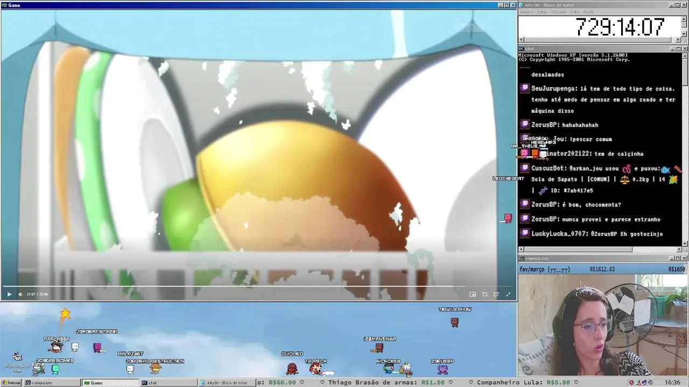Screen dimensions: 689x387
Task: Click the JOAOBATISTA001 pink character sprite
Action: point(97,347)
